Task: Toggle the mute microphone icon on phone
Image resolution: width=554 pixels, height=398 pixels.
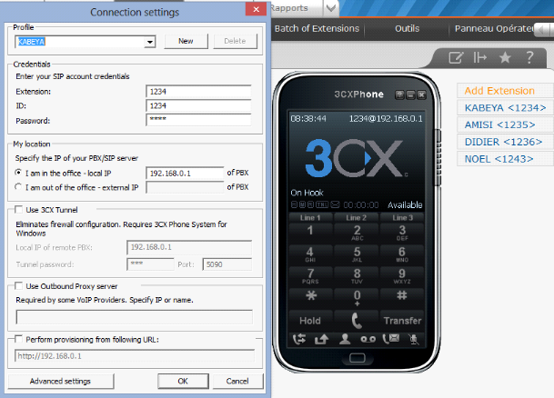Action: (x=413, y=339)
